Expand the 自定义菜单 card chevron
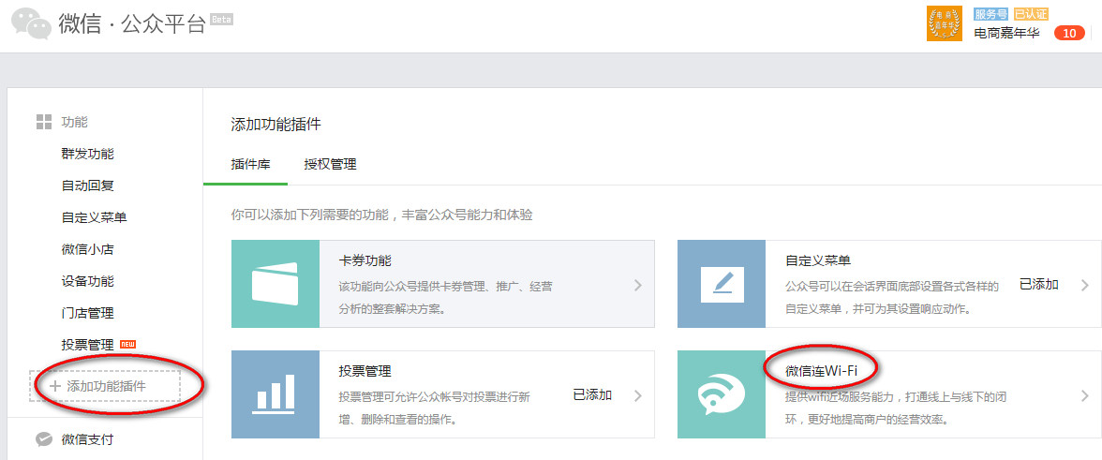 [x=1084, y=285]
